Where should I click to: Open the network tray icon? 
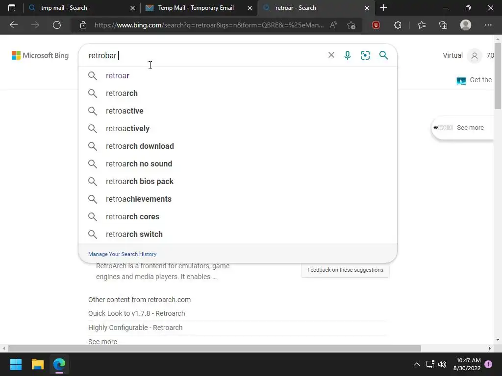(430, 364)
